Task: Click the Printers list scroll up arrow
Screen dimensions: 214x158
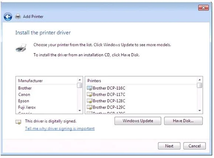Action: point(200,80)
